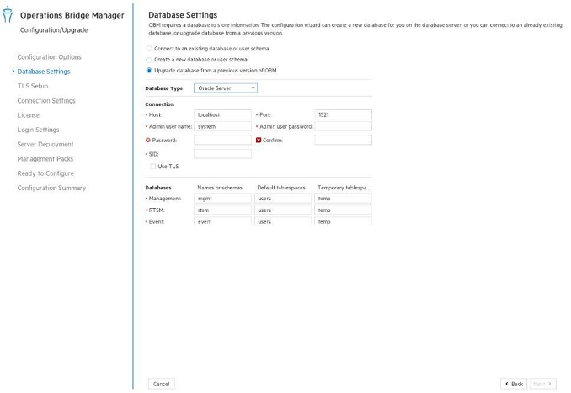Go to the Ready to Configure step
Screen dimensions: 571x393
45,173
